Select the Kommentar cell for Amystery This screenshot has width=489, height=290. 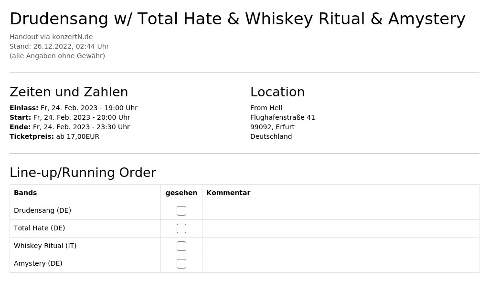point(340,264)
